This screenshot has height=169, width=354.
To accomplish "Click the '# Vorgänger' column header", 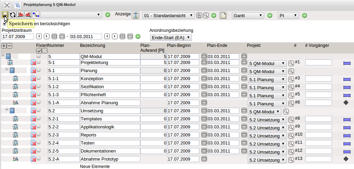I will coord(317,45).
